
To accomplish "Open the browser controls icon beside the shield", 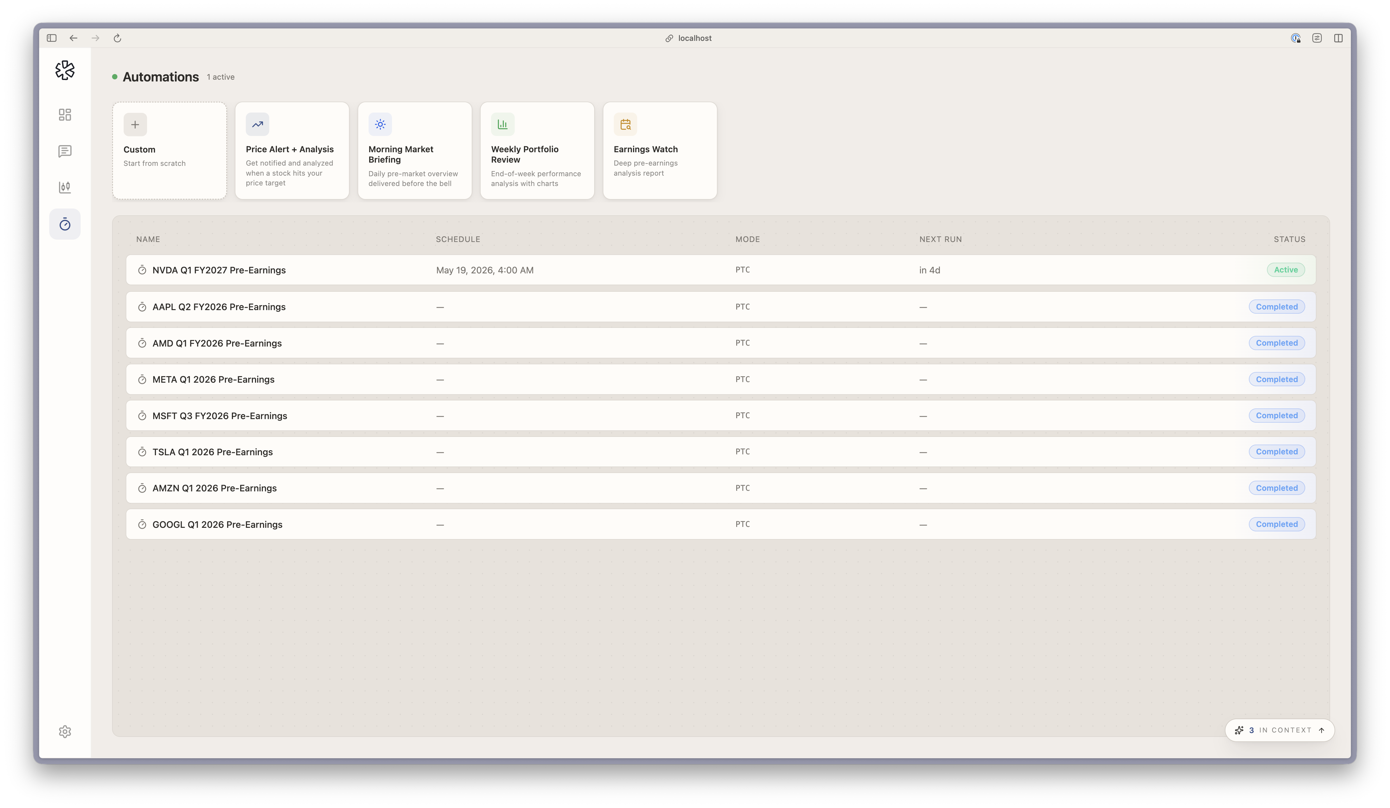I will [x=1317, y=38].
